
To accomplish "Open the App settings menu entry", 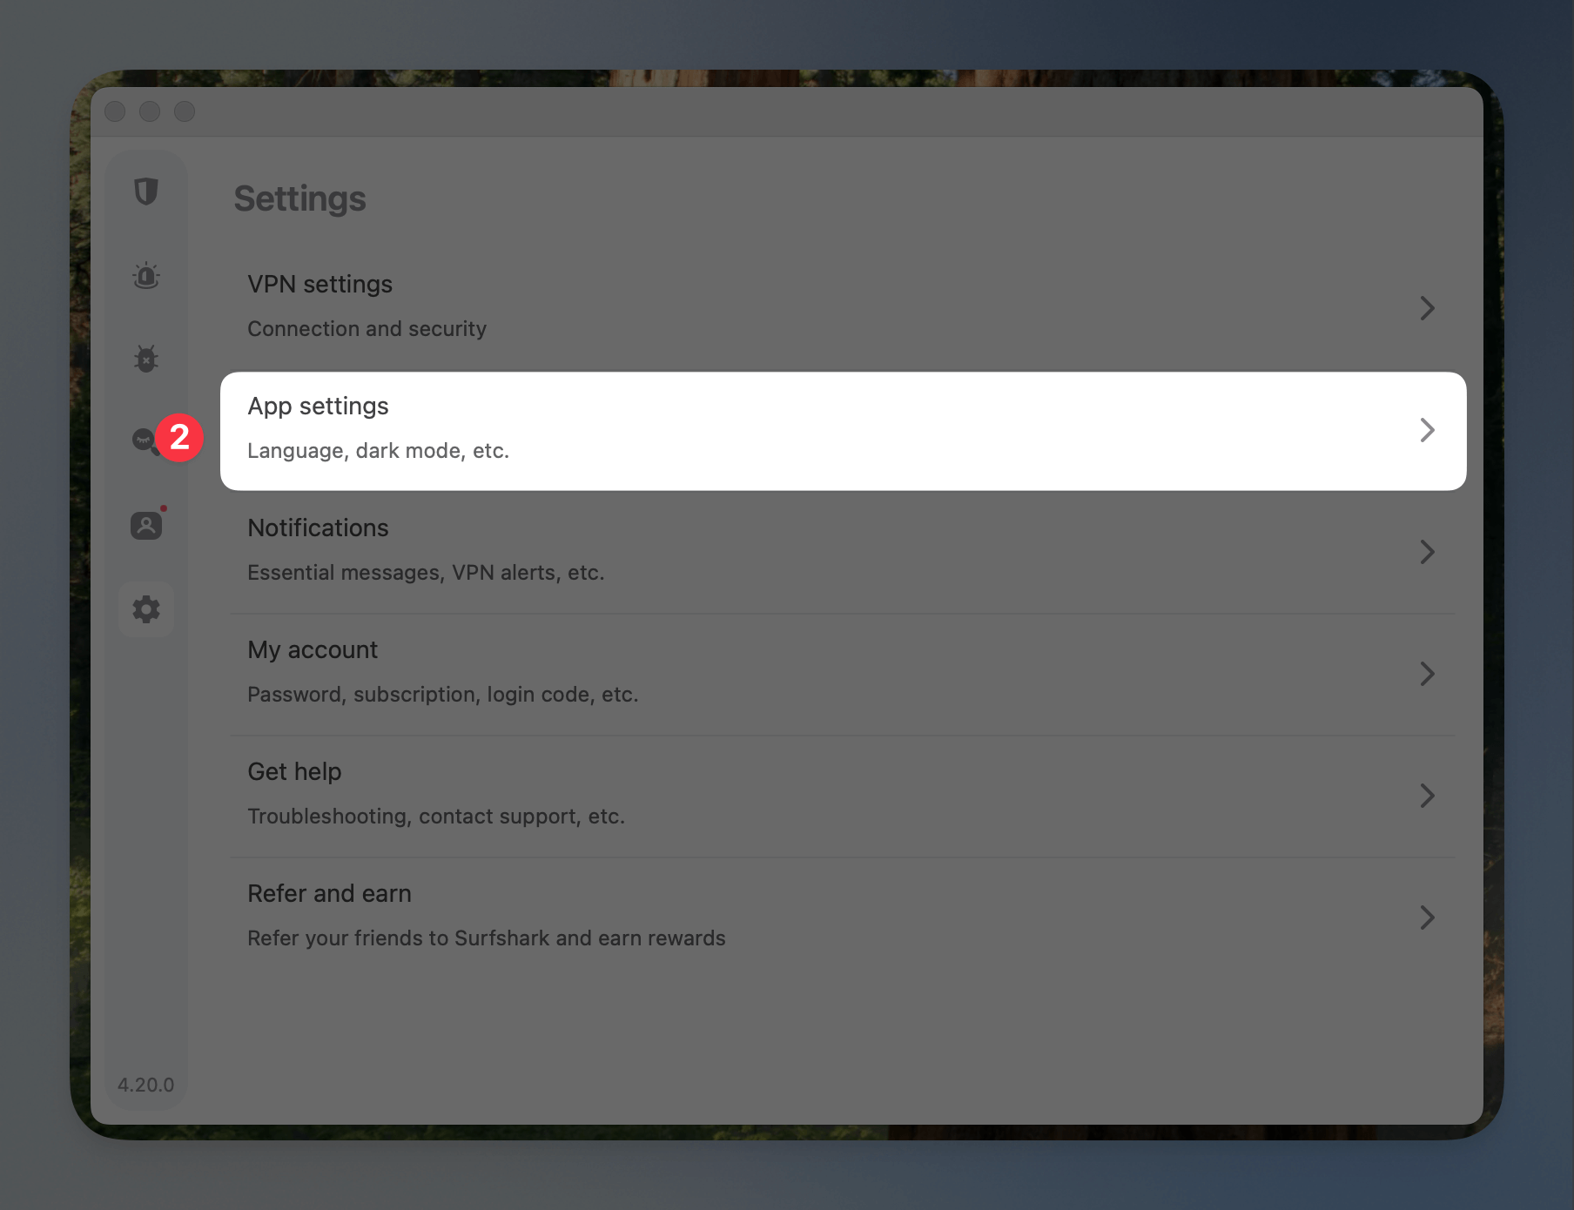I will coord(843,431).
